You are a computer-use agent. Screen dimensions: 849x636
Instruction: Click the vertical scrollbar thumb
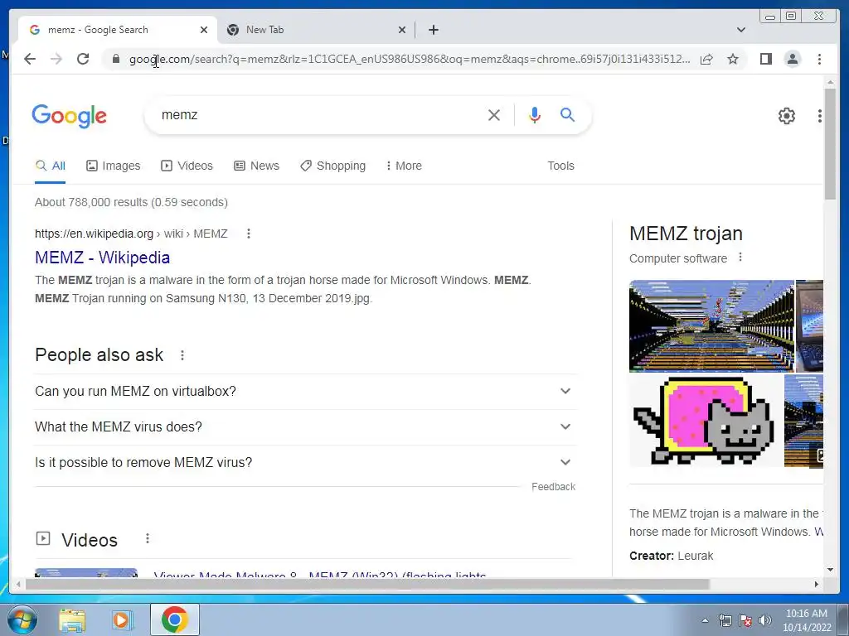(x=830, y=144)
